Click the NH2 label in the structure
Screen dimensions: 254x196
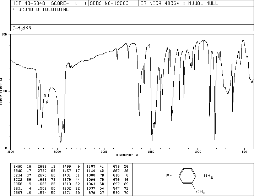pos(208,176)
